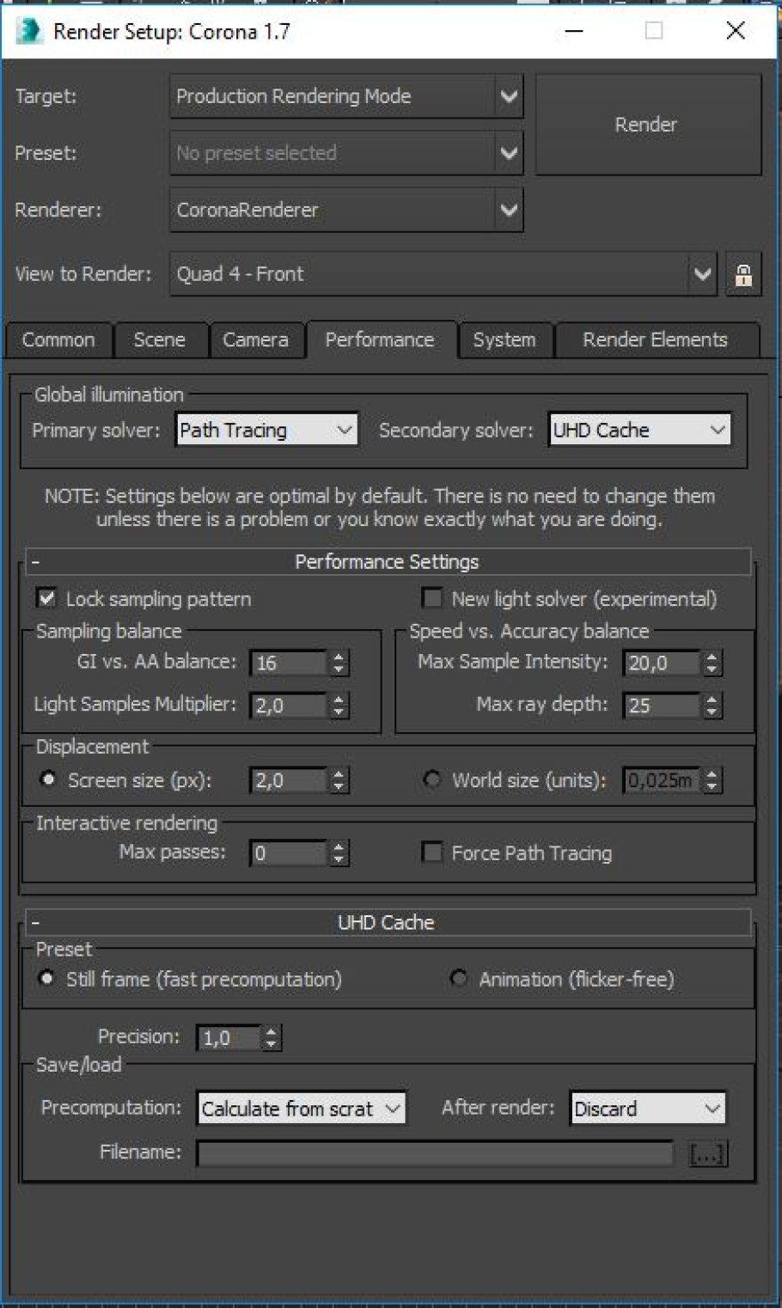The image size is (782, 1308).
Task: Click the UHD Cache Filename text field
Action: coord(435,1153)
